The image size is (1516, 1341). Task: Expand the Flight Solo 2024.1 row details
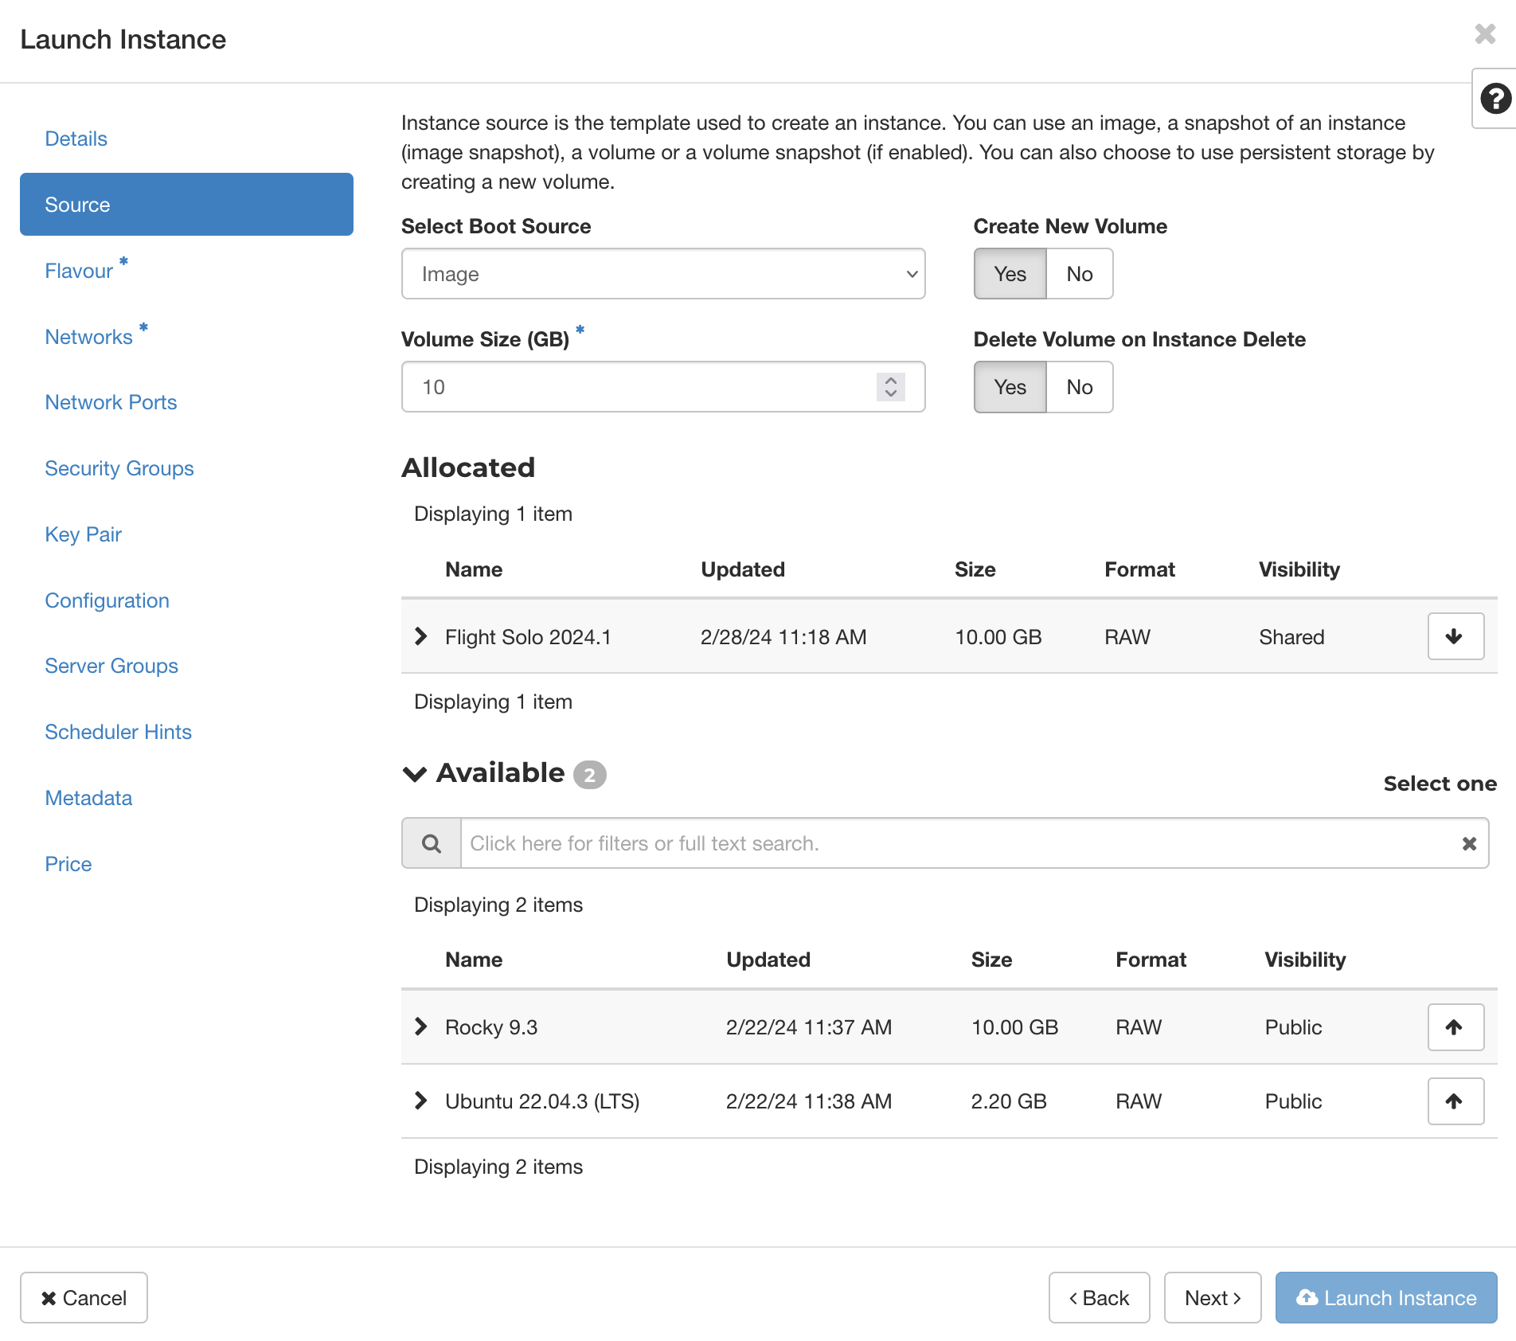(x=420, y=636)
